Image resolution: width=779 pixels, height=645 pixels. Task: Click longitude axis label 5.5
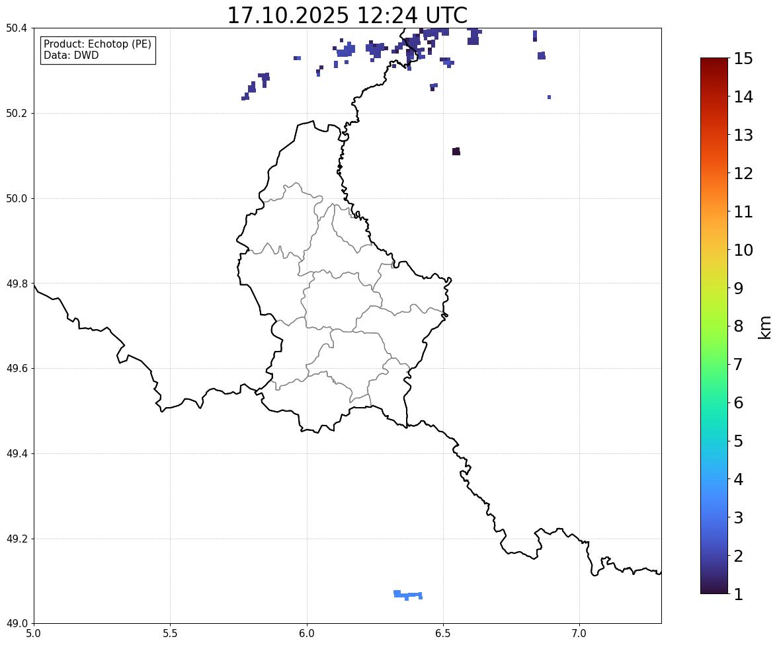click(x=170, y=634)
